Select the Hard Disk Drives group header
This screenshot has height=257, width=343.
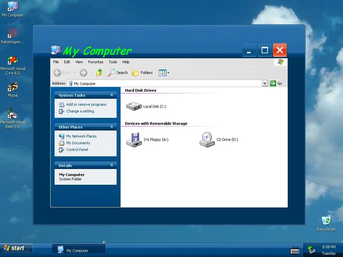tap(140, 90)
